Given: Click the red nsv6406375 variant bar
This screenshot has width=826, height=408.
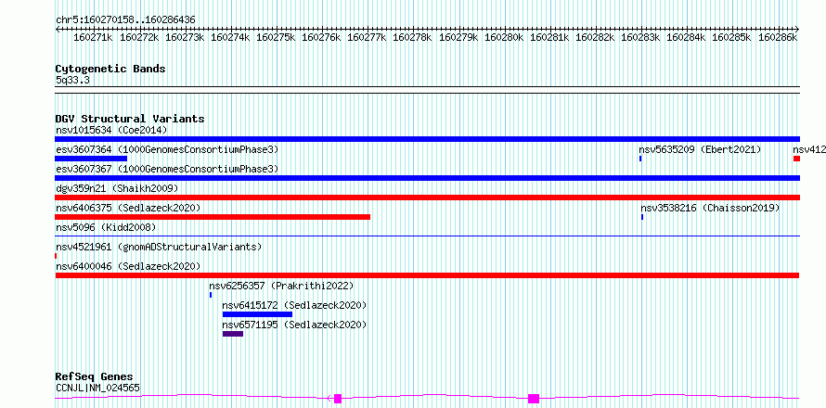Looking at the screenshot, I should [213, 217].
